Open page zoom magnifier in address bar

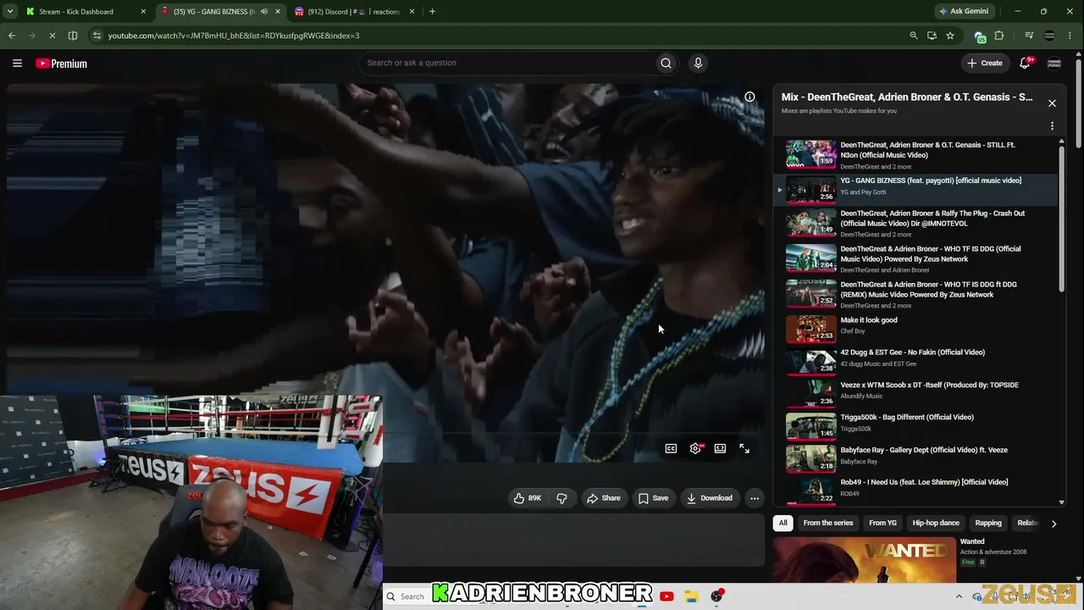913,36
